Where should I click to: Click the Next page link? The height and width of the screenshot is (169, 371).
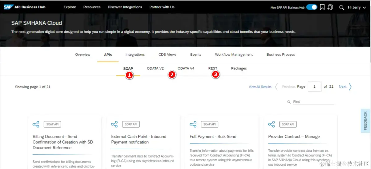pyautogui.click(x=343, y=87)
